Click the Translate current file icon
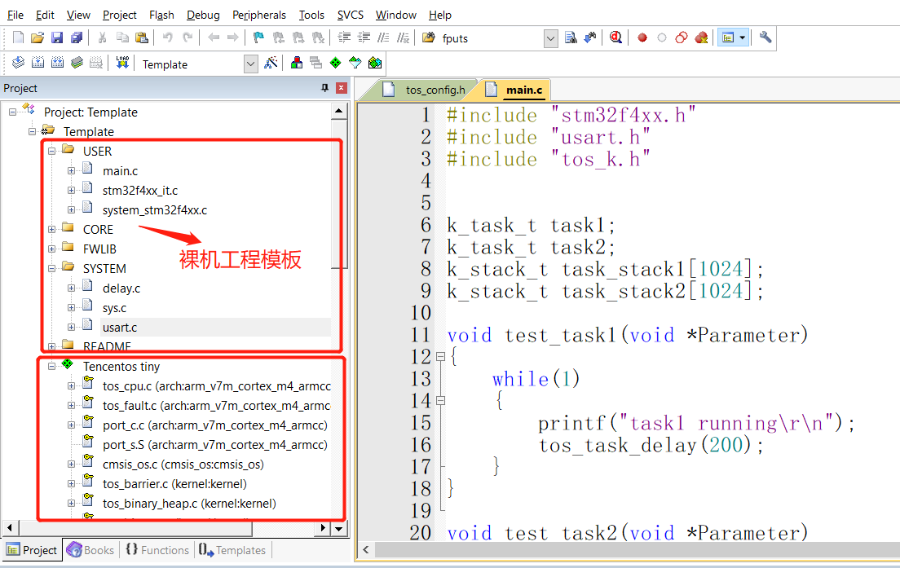The image size is (900, 568). pyautogui.click(x=19, y=63)
